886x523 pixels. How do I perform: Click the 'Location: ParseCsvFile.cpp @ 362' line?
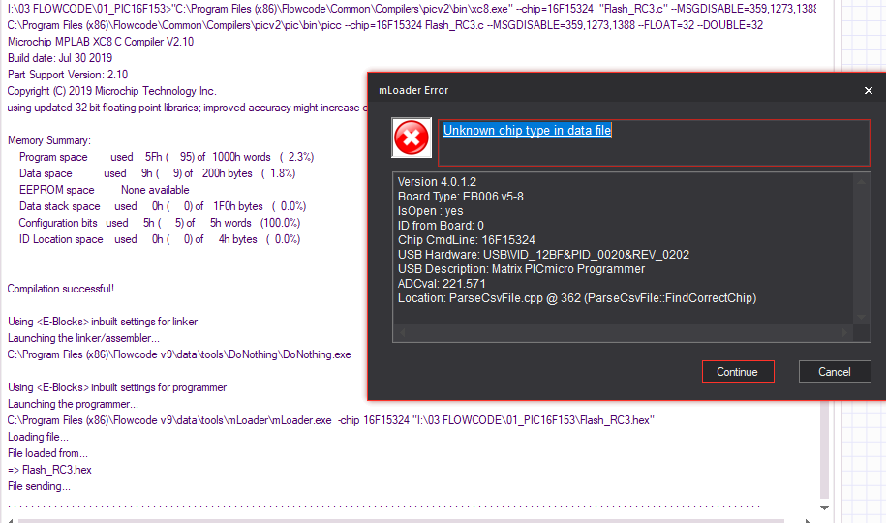(x=577, y=298)
